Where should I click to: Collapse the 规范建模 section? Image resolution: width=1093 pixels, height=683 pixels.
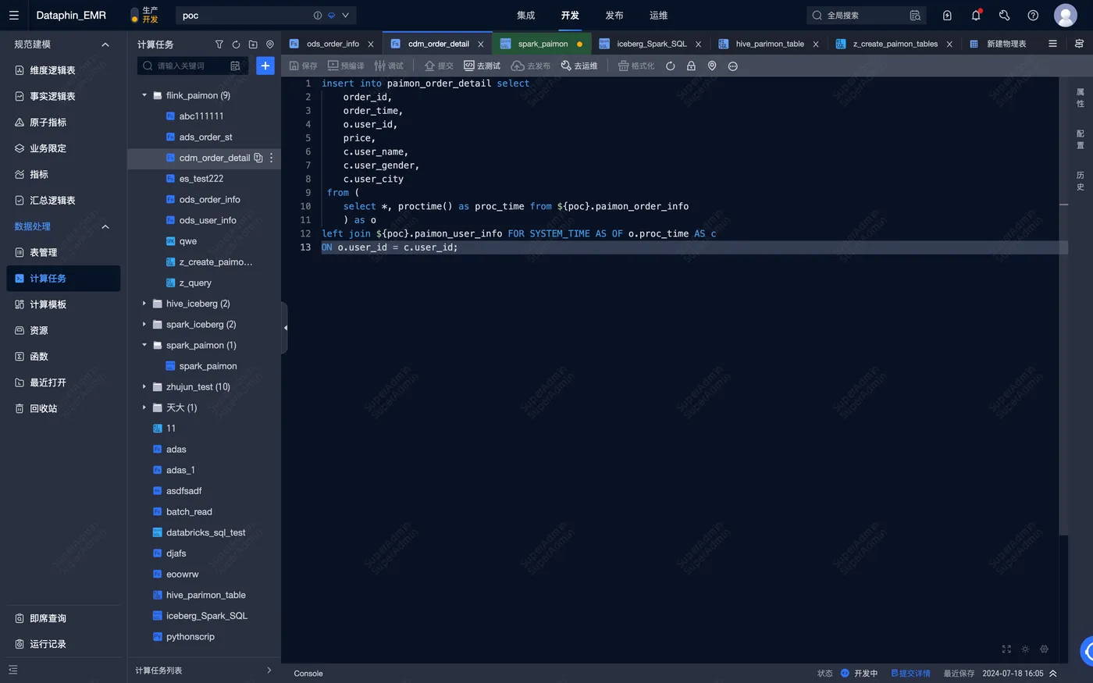(x=105, y=44)
